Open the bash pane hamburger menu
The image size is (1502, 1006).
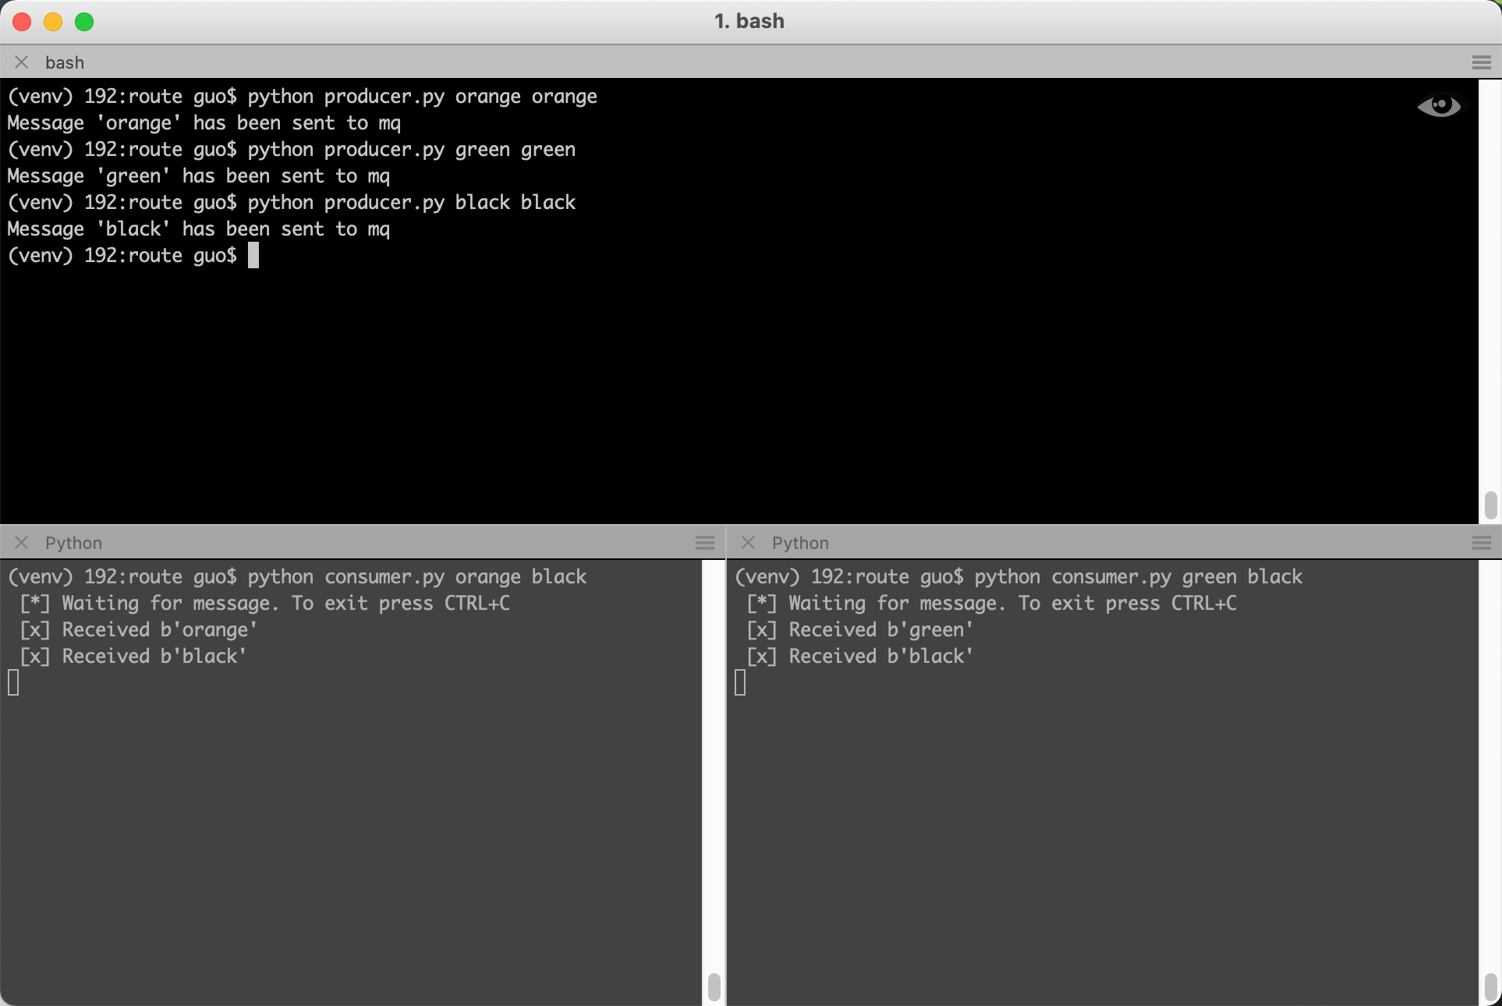[x=1482, y=62]
